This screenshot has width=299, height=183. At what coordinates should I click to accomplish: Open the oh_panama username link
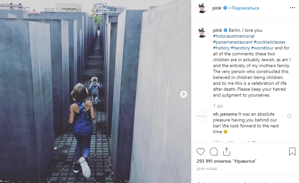point(225,114)
